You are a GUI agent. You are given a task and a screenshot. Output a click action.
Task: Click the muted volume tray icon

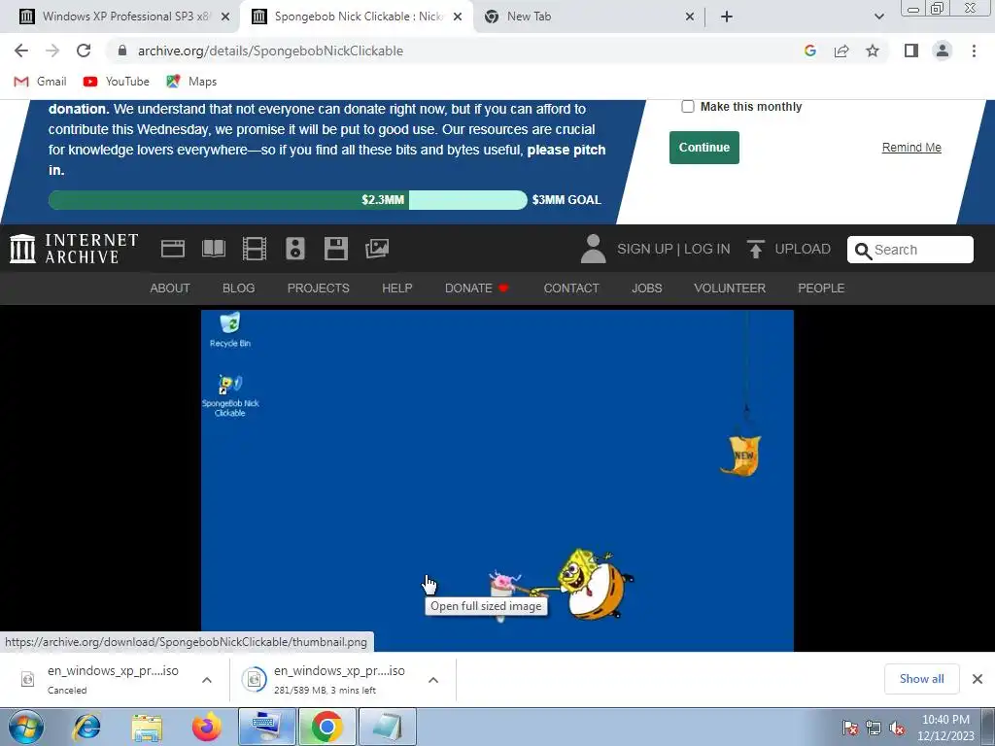[897, 728]
